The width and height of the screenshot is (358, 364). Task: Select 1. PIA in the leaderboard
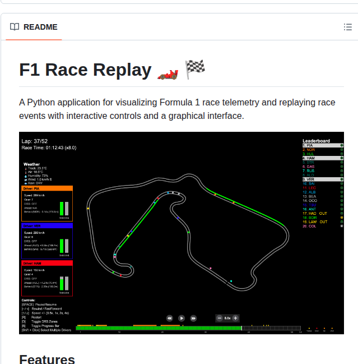pos(323,145)
